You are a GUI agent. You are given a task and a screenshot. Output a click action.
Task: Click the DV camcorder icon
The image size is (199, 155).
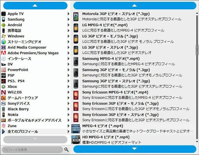4,65
